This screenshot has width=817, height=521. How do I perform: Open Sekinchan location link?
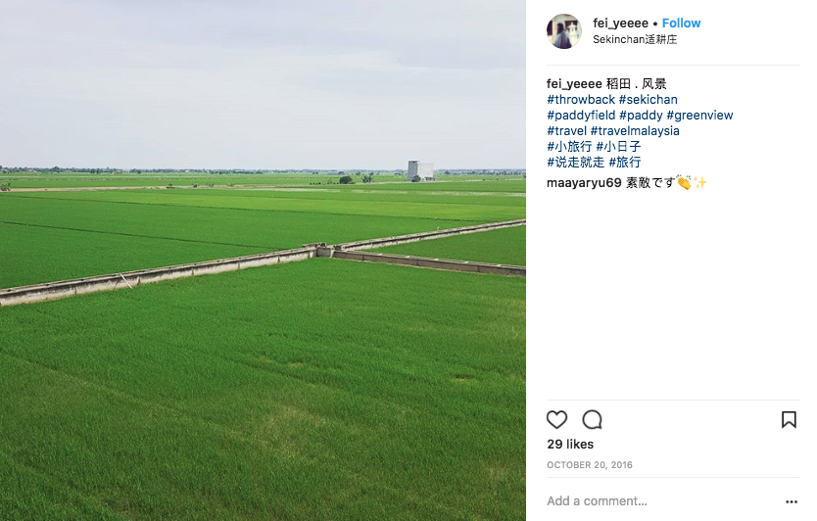pos(635,39)
